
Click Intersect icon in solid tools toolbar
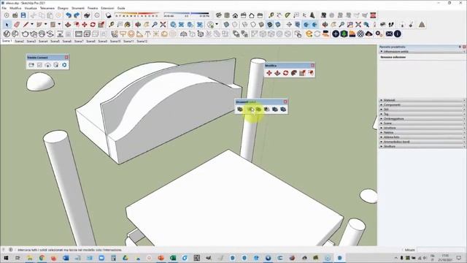250,110
